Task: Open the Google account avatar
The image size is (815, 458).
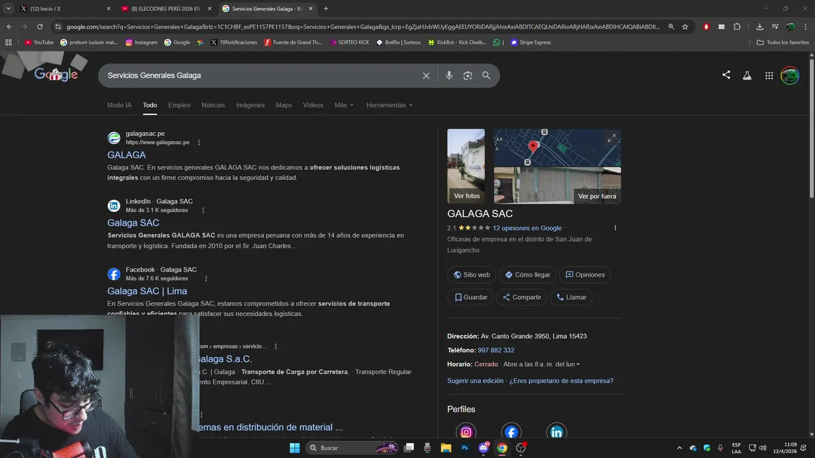Action: 790,75
